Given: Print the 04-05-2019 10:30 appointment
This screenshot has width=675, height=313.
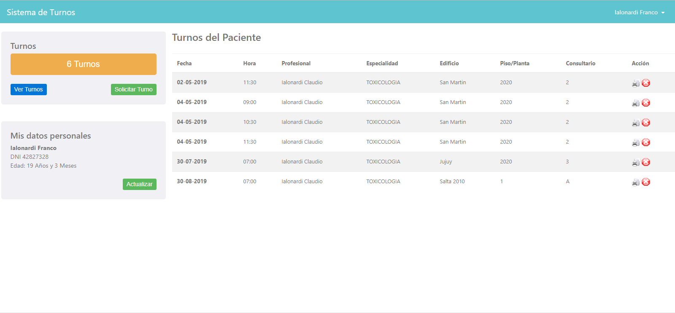Looking at the screenshot, I should point(636,123).
